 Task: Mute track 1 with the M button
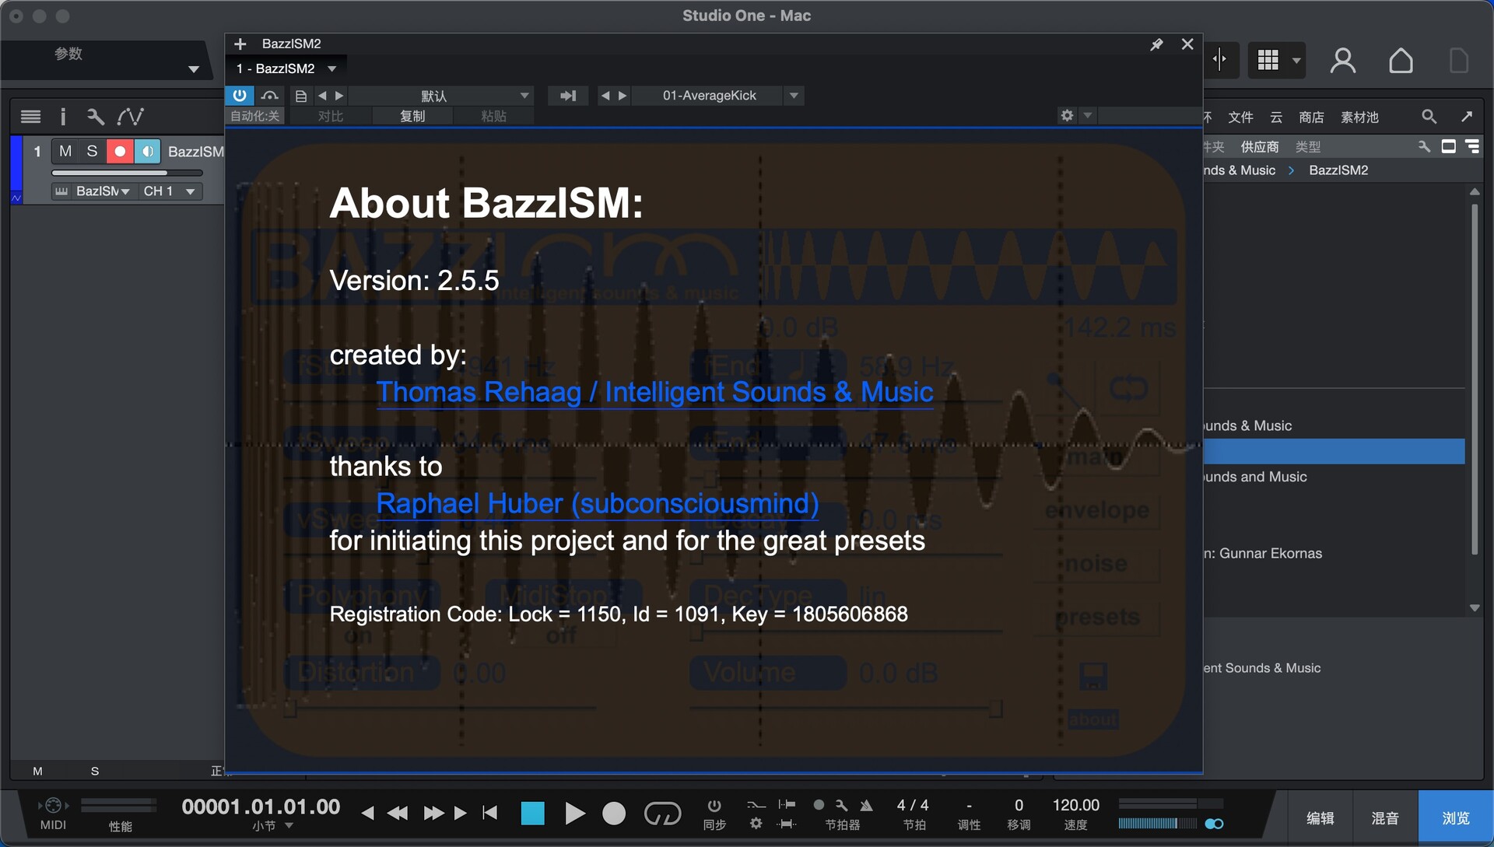click(x=65, y=151)
